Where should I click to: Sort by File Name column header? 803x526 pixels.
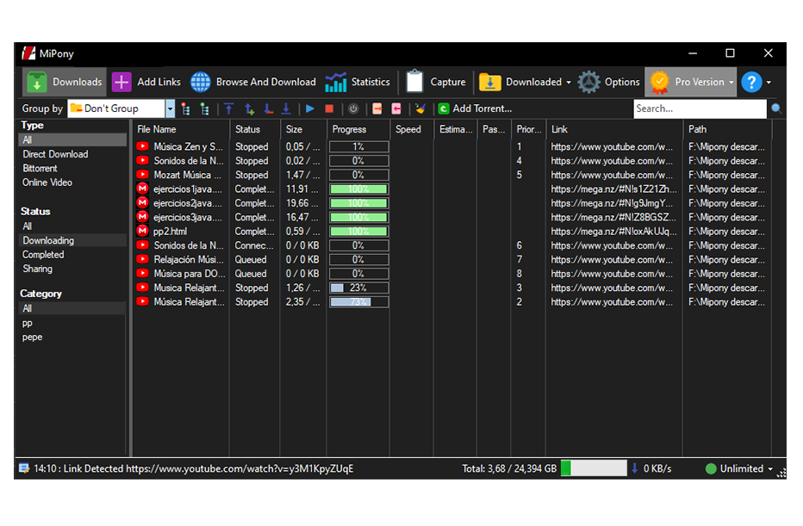180,129
